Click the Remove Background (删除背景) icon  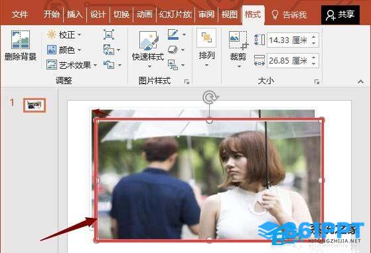point(21,40)
